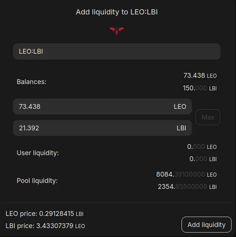This screenshot has height=237, width=236.
Task: Click the red bee logo icon
Action: point(117,31)
